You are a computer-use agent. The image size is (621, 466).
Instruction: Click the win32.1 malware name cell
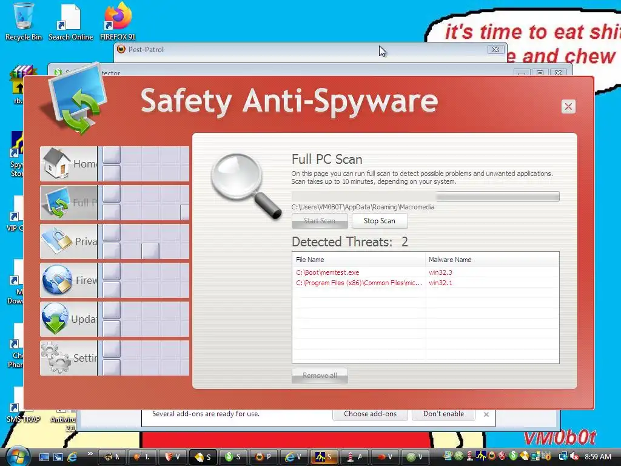pyautogui.click(x=440, y=283)
